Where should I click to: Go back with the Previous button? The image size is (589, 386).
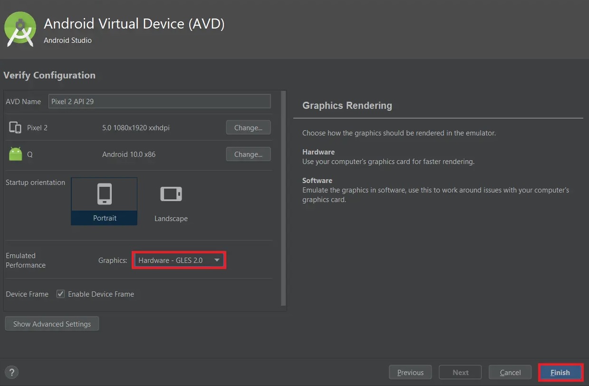click(410, 372)
